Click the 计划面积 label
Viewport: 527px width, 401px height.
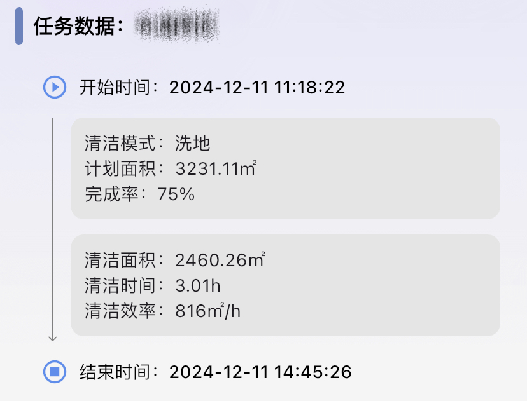(123, 169)
